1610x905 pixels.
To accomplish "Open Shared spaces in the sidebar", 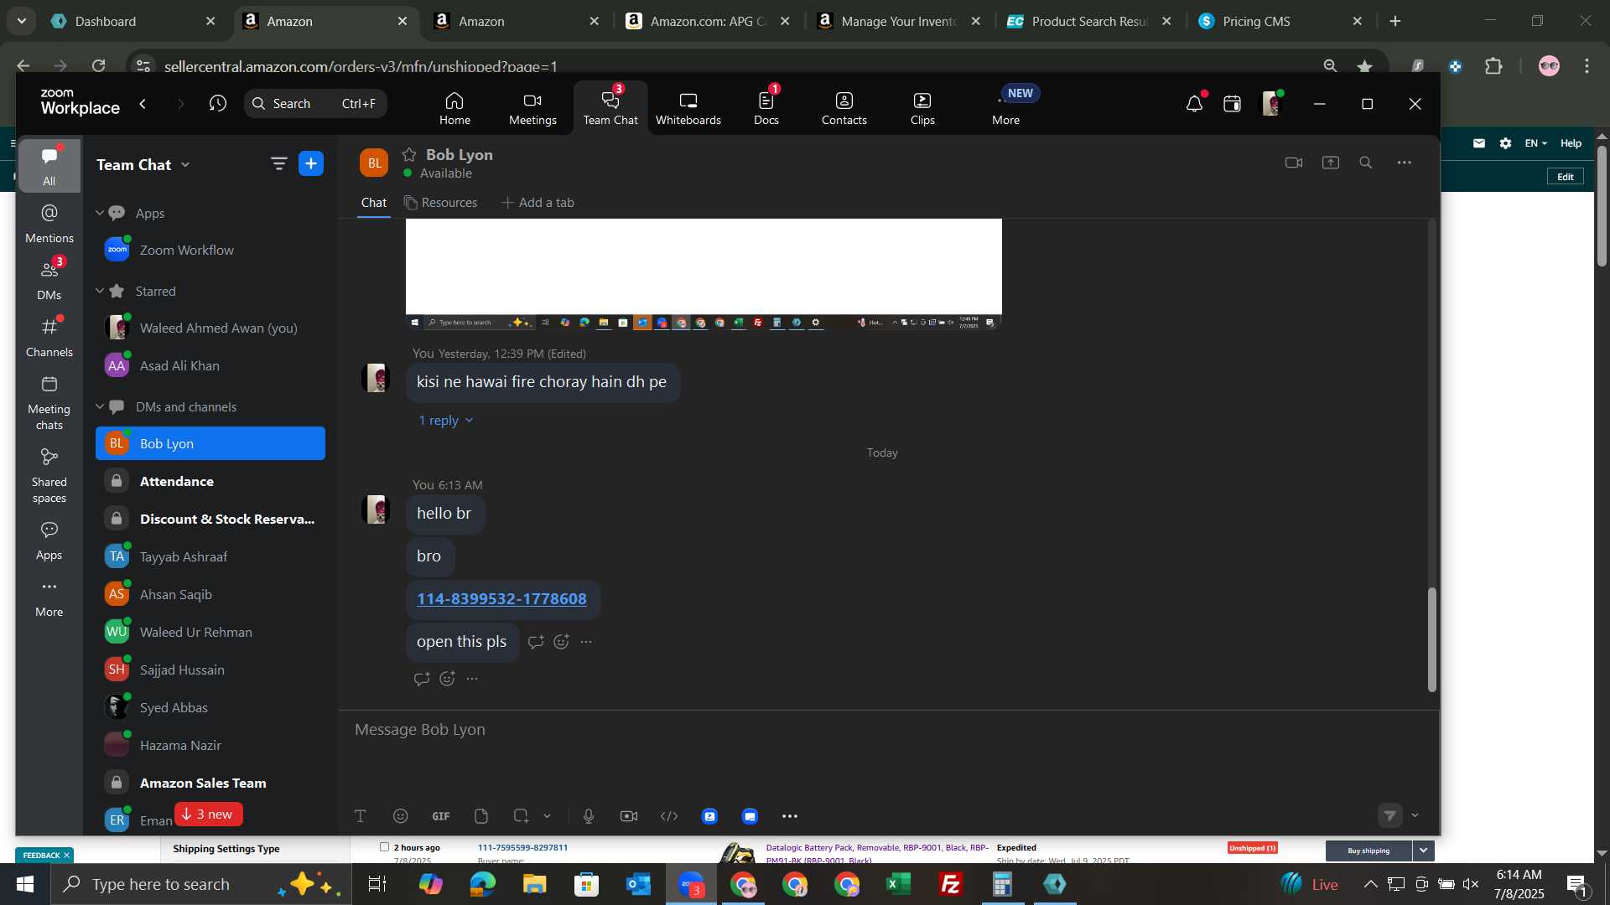I will click(49, 475).
